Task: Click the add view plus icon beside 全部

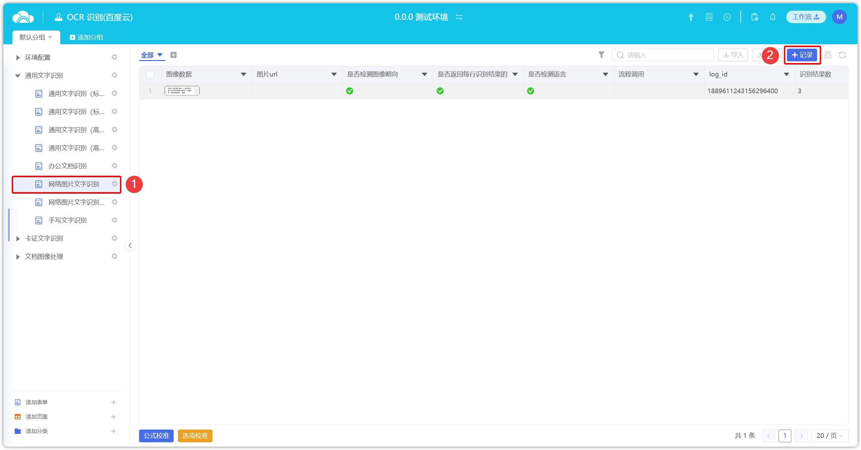Action: click(173, 55)
